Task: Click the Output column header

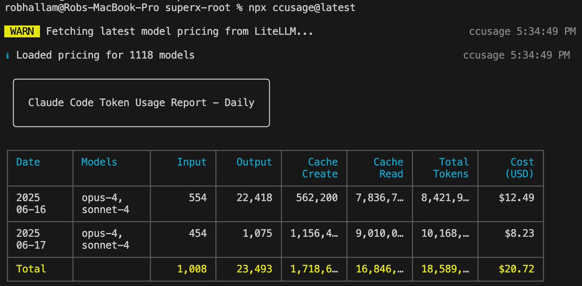Action: (254, 162)
